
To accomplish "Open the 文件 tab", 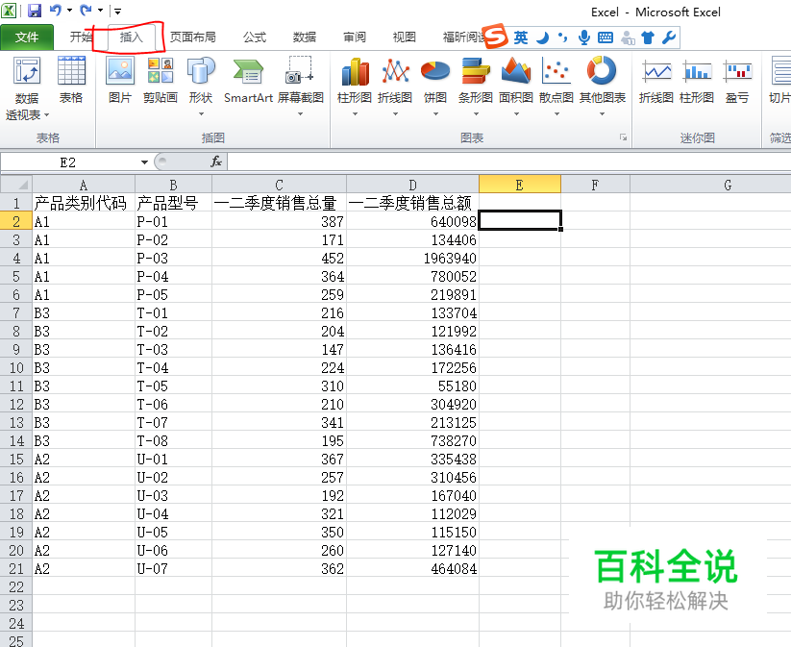I will point(27,37).
